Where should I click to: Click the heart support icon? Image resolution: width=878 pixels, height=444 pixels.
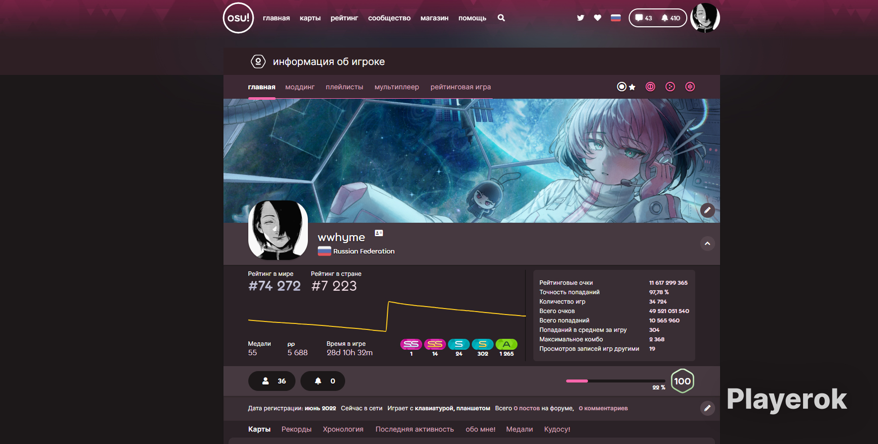pos(597,18)
